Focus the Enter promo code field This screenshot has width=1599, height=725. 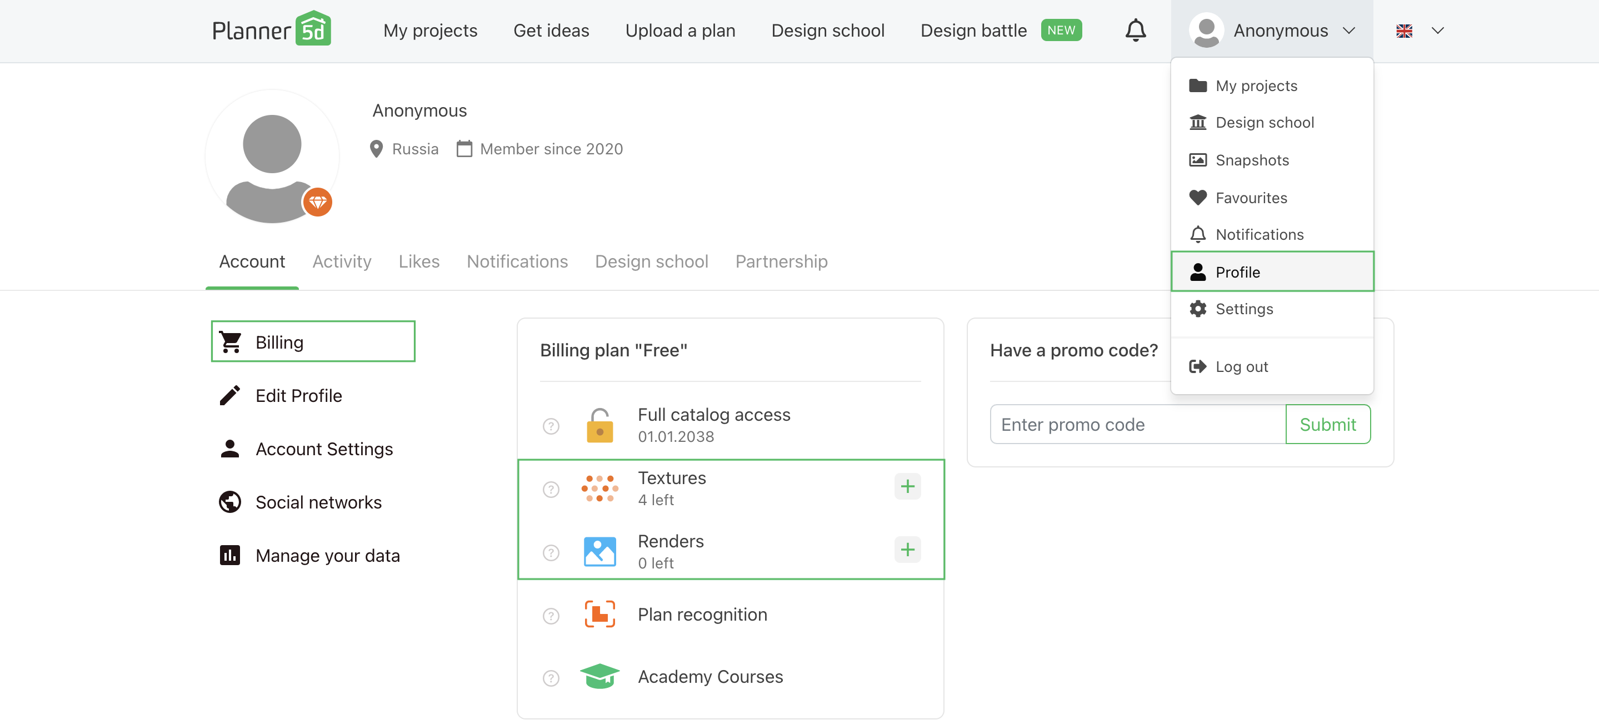[1137, 424]
